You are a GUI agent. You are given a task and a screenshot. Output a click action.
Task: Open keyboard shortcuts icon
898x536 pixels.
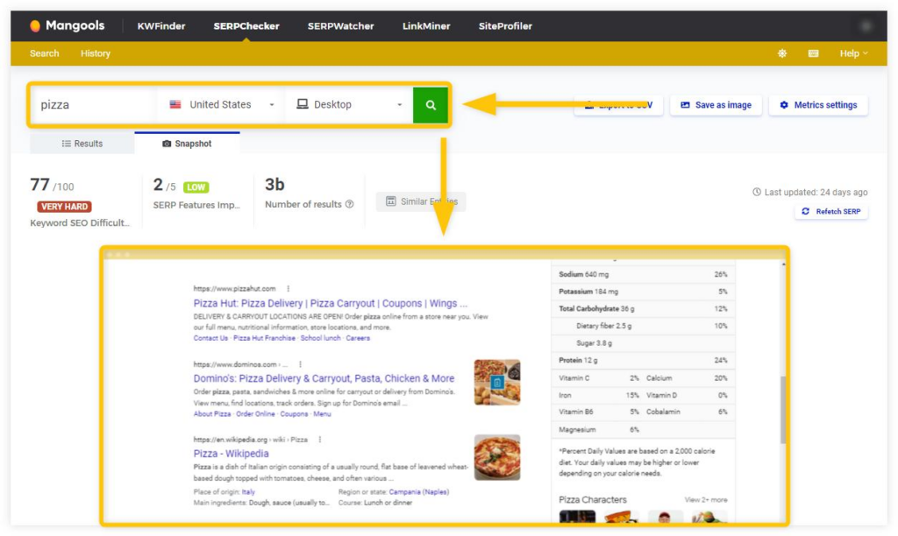pyautogui.click(x=813, y=53)
